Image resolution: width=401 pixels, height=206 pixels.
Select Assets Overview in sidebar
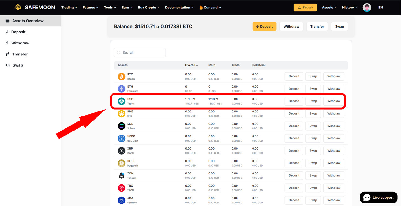(x=30, y=21)
